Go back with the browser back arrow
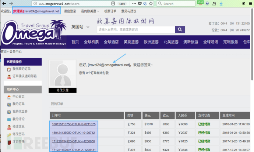Viewport: 254px width, 152px height. [4, 3]
